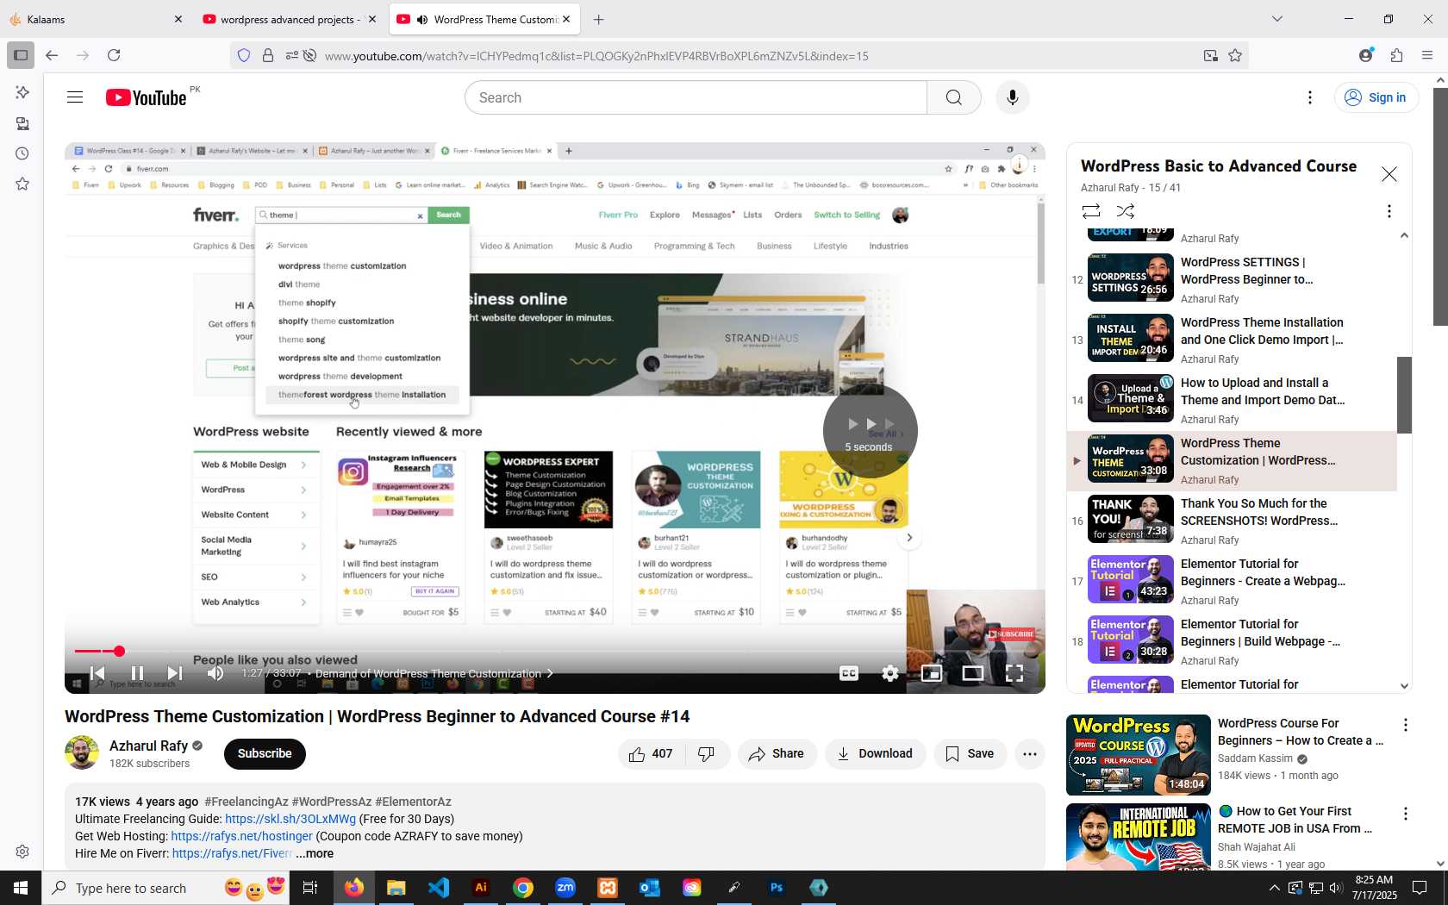Close the playlist panel

1389,174
